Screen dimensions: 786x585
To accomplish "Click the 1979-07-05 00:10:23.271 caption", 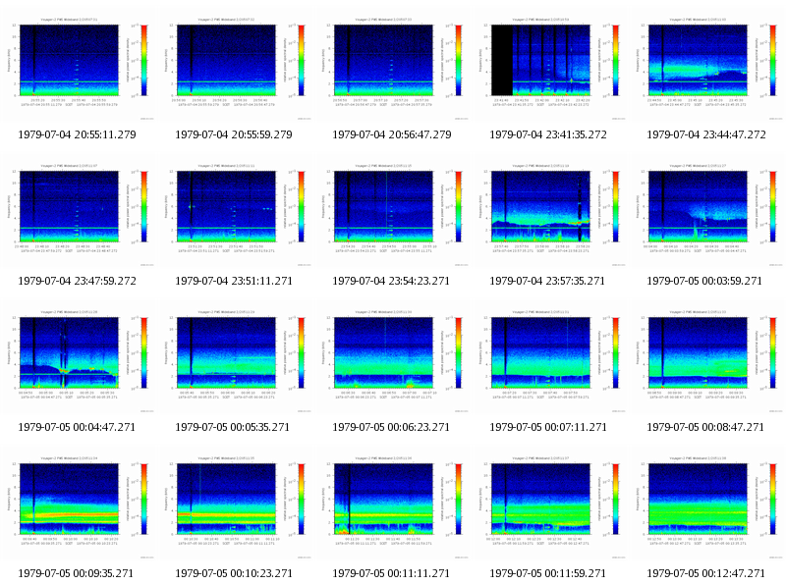I will pos(233,573).
